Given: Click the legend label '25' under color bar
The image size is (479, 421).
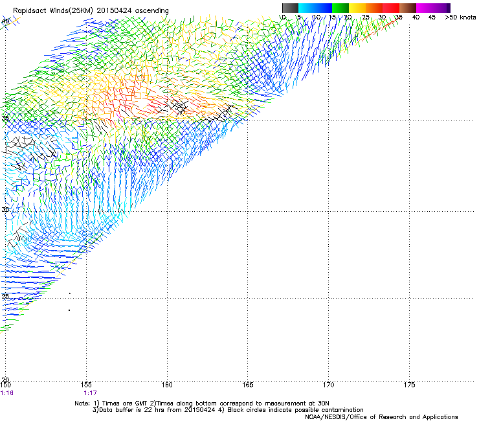Looking at the screenshot, I should point(365,17).
